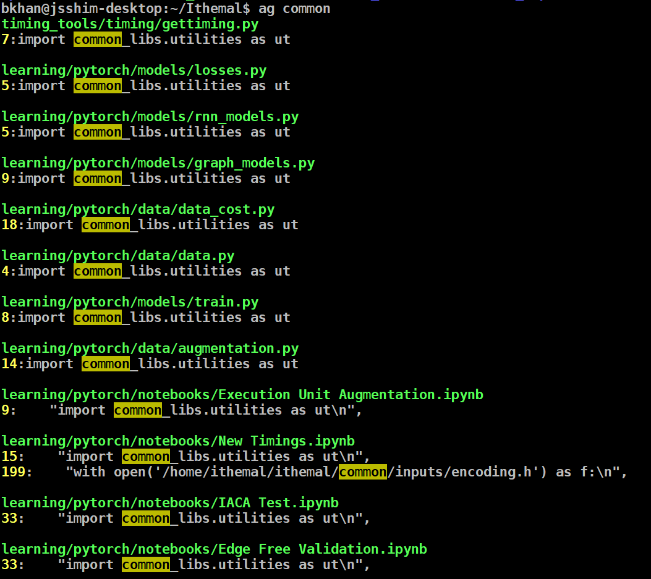Click line number 7 under gettiming.py
Screen dimensions: 651x579
click(5, 40)
